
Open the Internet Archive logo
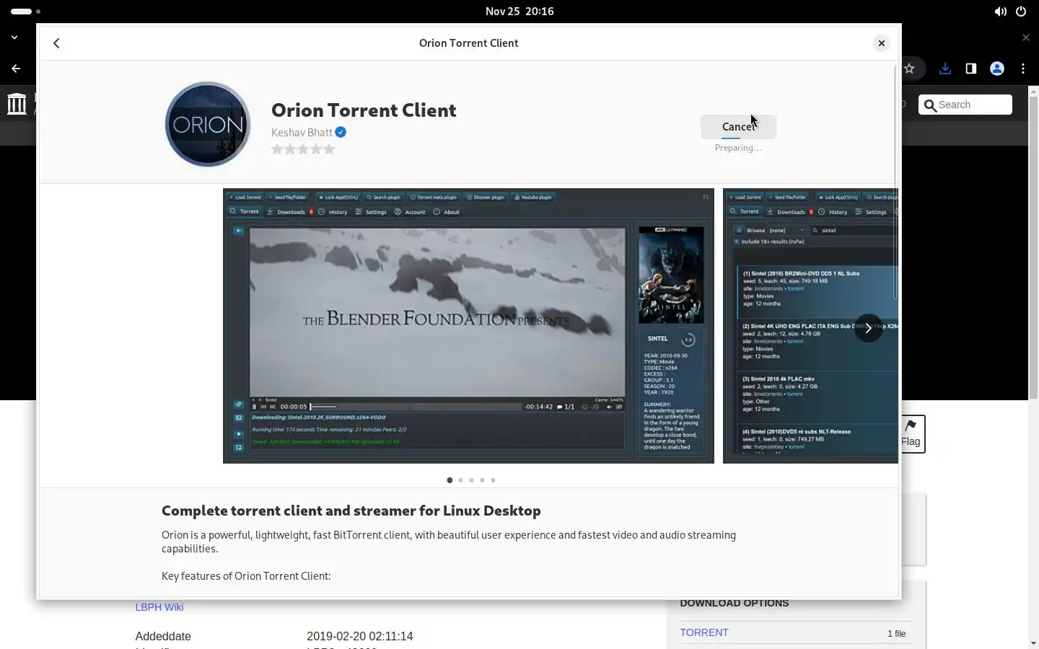click(17, 104)
